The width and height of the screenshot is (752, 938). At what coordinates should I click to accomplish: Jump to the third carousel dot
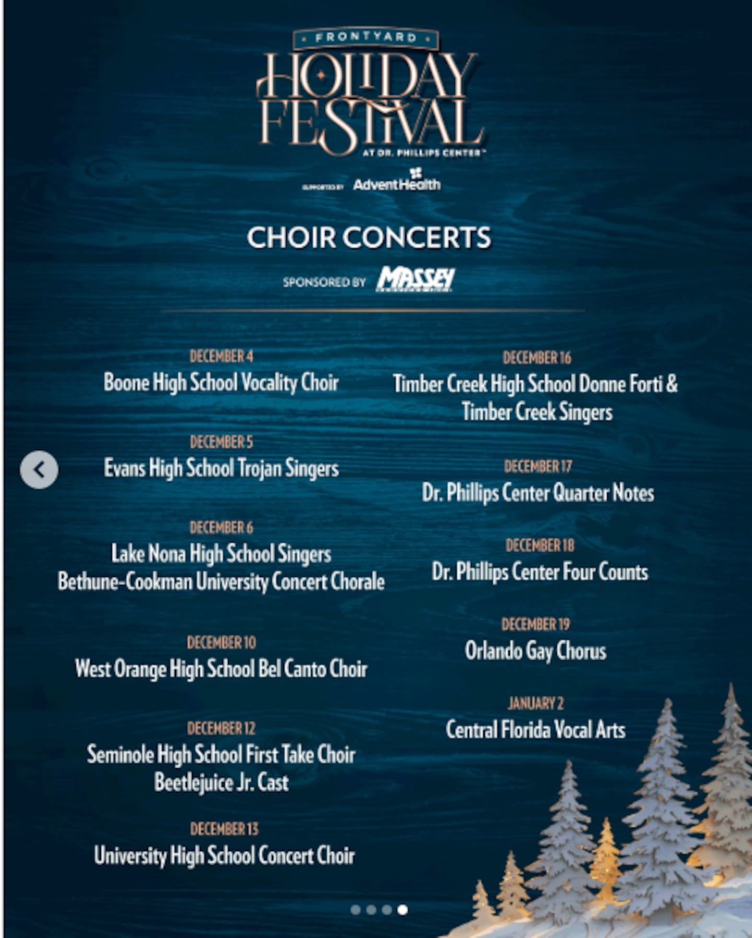pyautogui.click(x=387, y=910)
